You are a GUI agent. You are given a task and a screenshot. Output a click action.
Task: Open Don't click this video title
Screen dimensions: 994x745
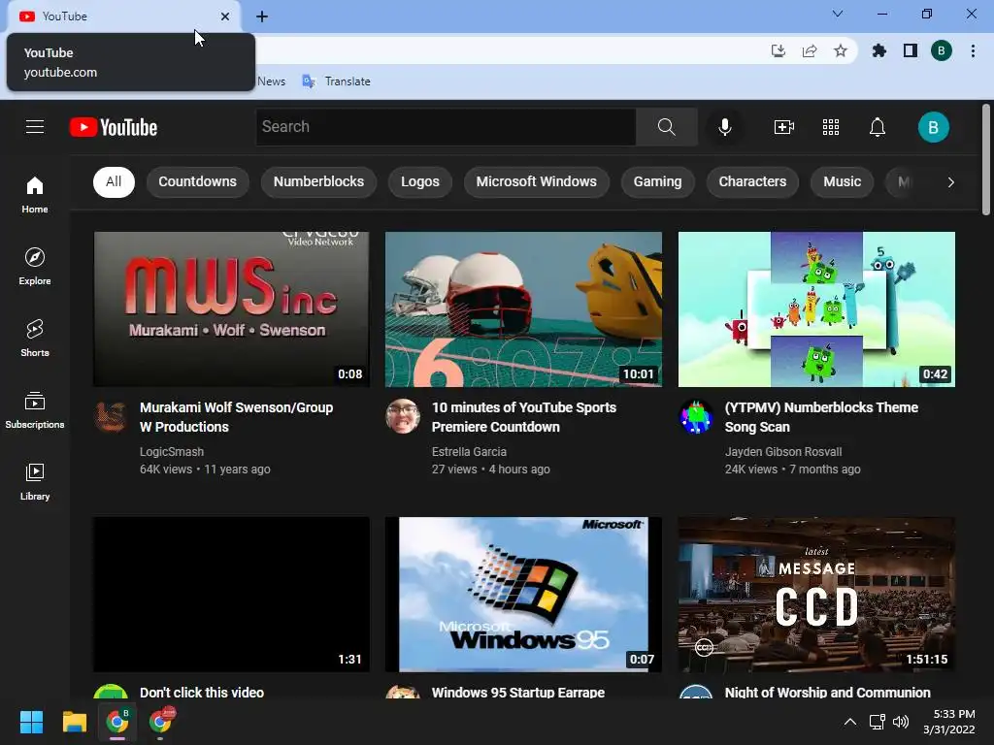[x=202, y=692]
